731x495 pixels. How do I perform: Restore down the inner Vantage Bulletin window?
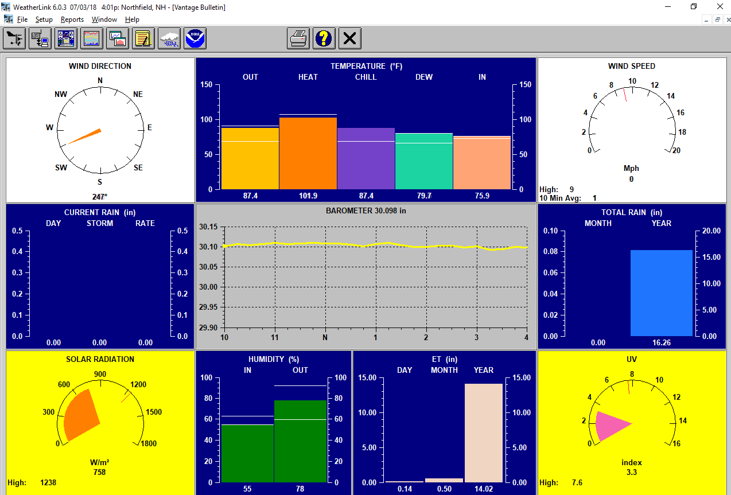717,20
